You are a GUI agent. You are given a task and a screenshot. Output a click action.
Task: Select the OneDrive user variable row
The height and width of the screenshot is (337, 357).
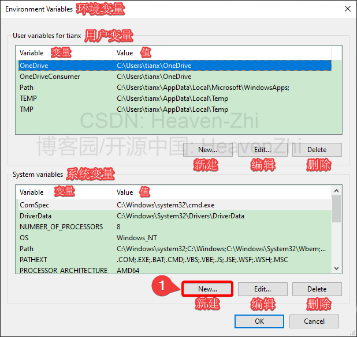pyautogui.click(x=175, y=66)
